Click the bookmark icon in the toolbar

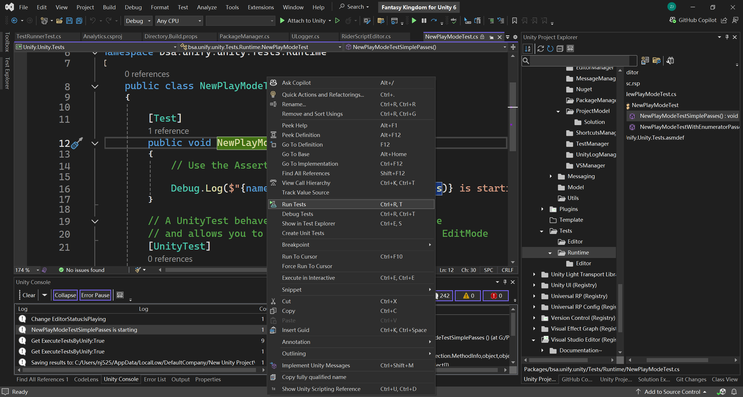[x=515, y=20]
